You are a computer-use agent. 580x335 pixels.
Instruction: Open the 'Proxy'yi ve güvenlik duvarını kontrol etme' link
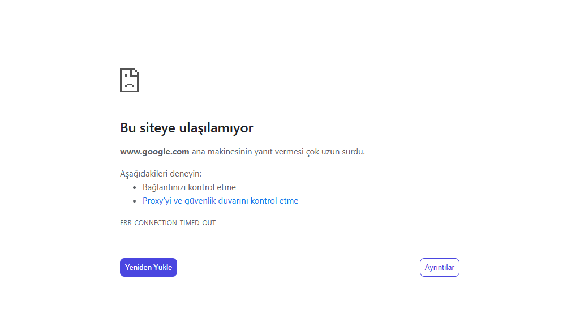tap(221, 201)
